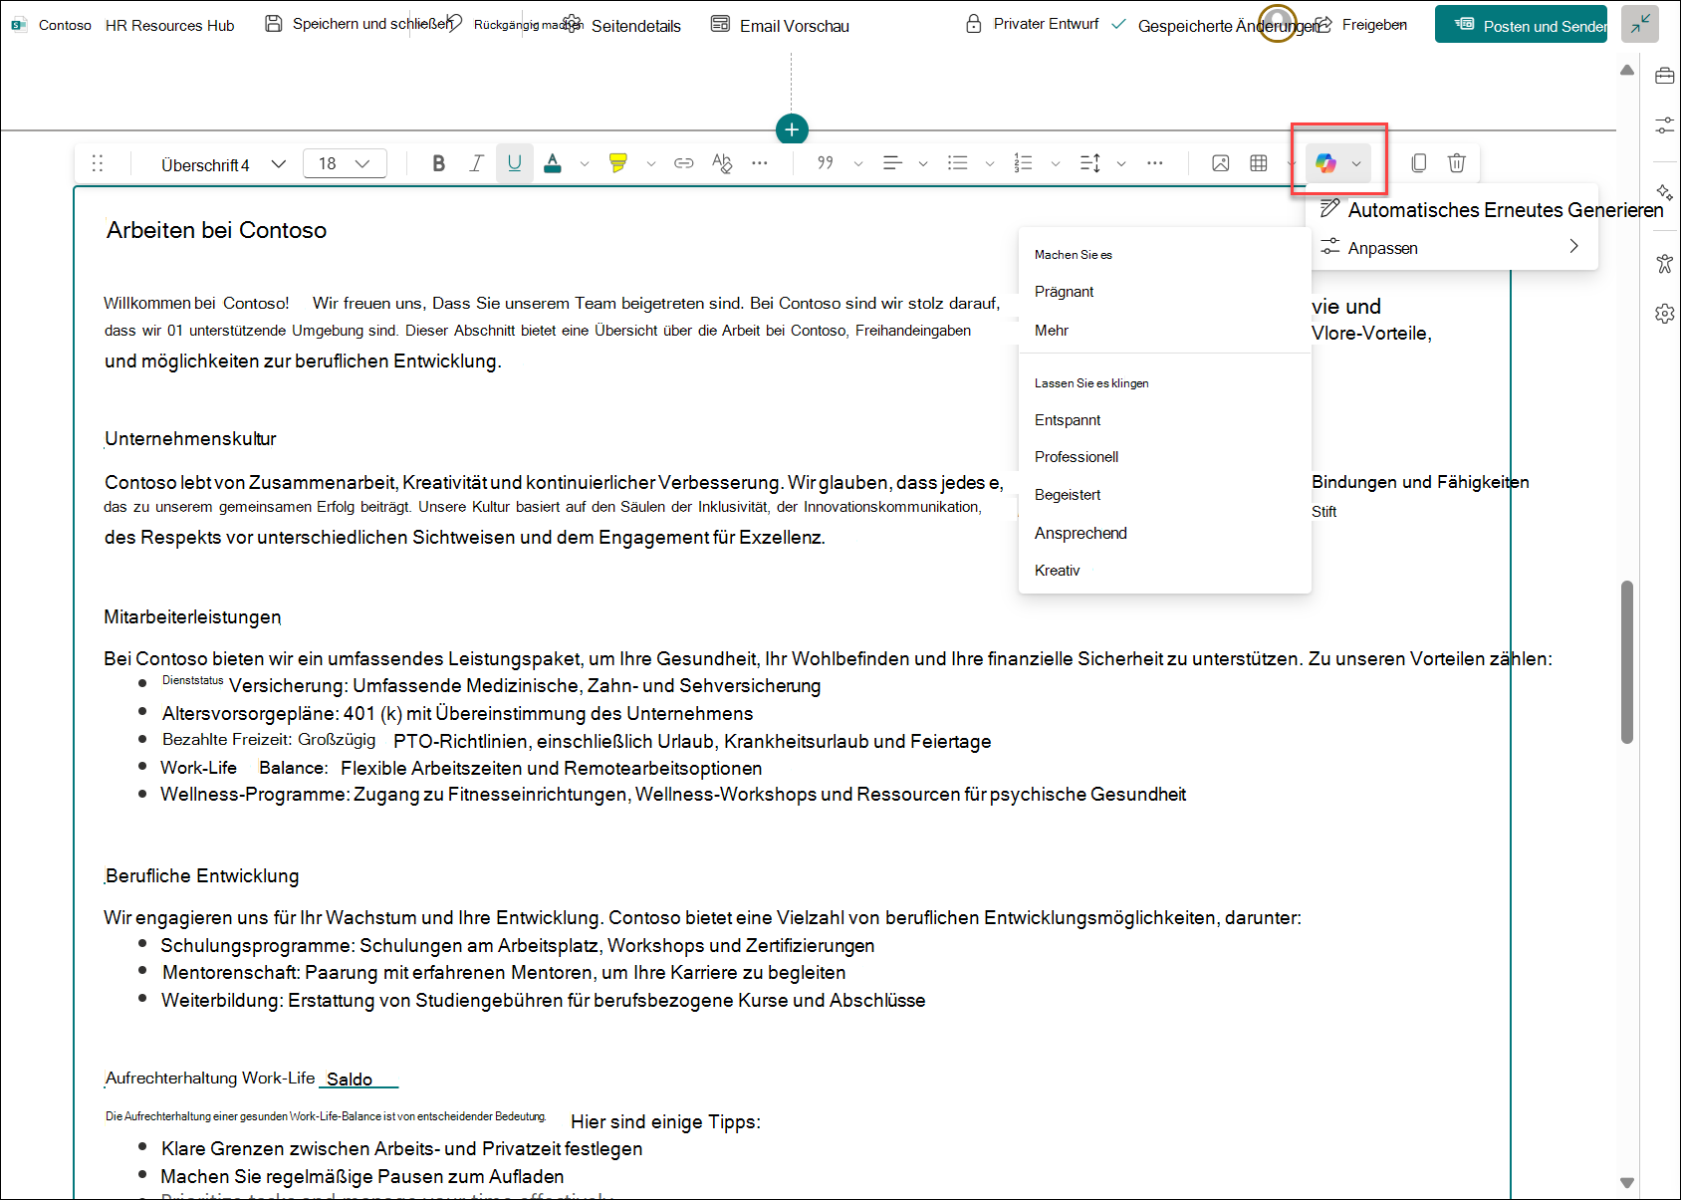1681x1200 pixels.
Task: Expand the quote style dropdown arrow
Action: [x=858, y=163]
